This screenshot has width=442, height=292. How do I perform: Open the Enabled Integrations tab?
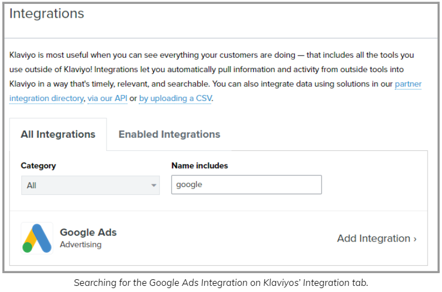[x=169, y=134]
